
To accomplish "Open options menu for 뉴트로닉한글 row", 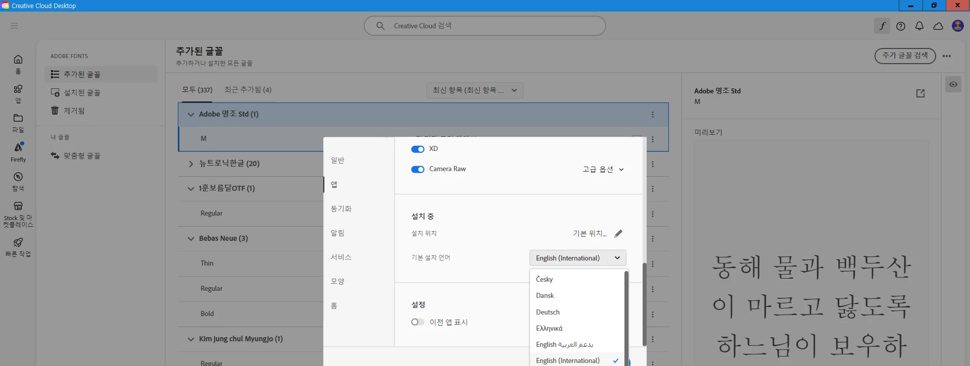I will click(x=653, y=164).
